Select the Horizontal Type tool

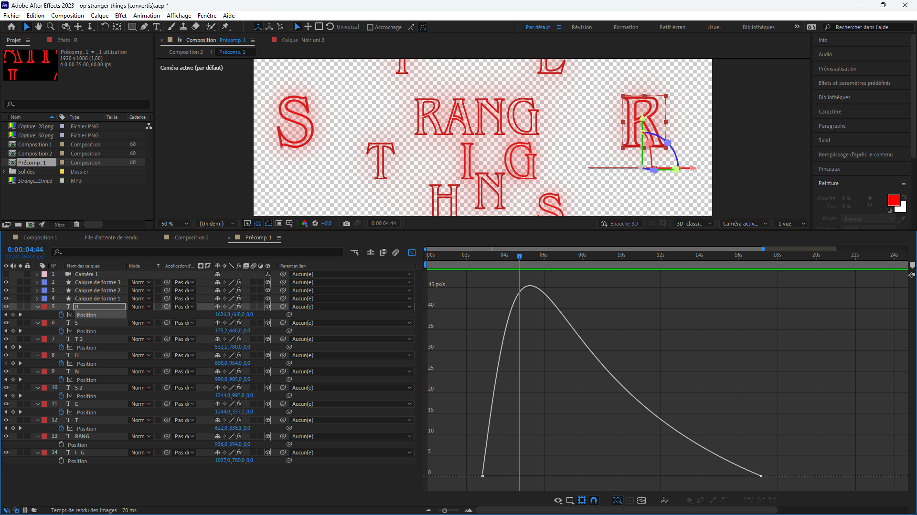pos(156,27)
